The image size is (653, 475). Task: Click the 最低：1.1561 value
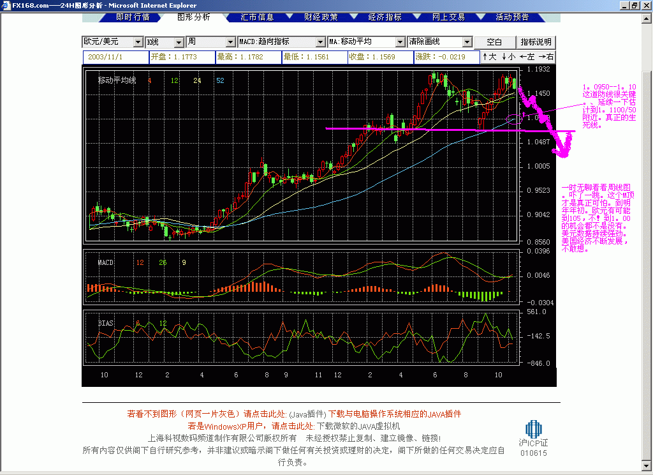(315, 57)
